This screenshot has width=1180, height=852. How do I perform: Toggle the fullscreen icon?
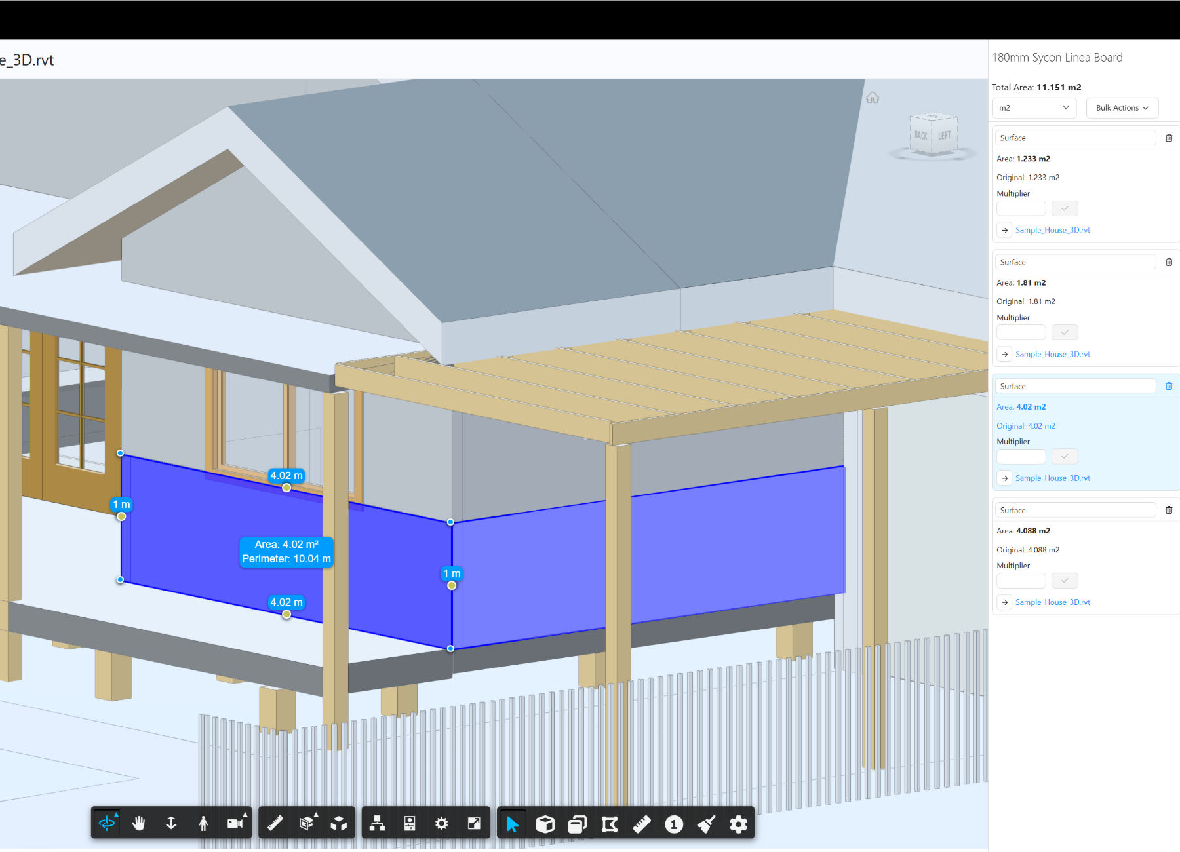474,823
